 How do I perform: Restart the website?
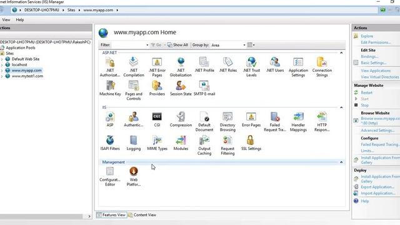[x=366, y=92]
